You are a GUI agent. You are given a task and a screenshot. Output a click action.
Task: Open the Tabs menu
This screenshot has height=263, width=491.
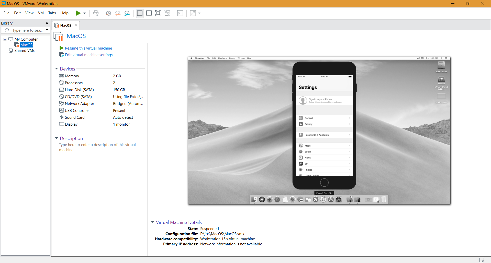52,13
